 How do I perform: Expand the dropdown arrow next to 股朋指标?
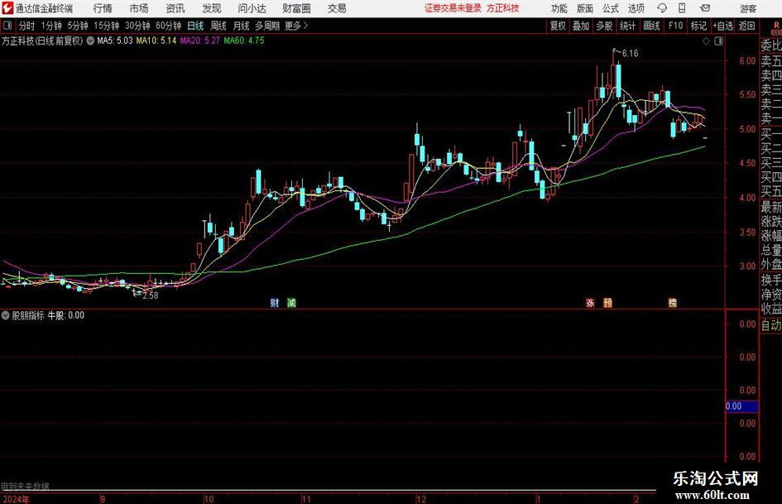[6, 315]
